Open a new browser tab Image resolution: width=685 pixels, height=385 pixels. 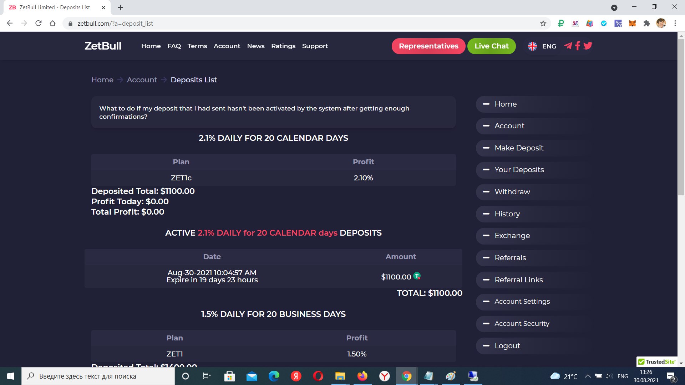pos(120,7)
